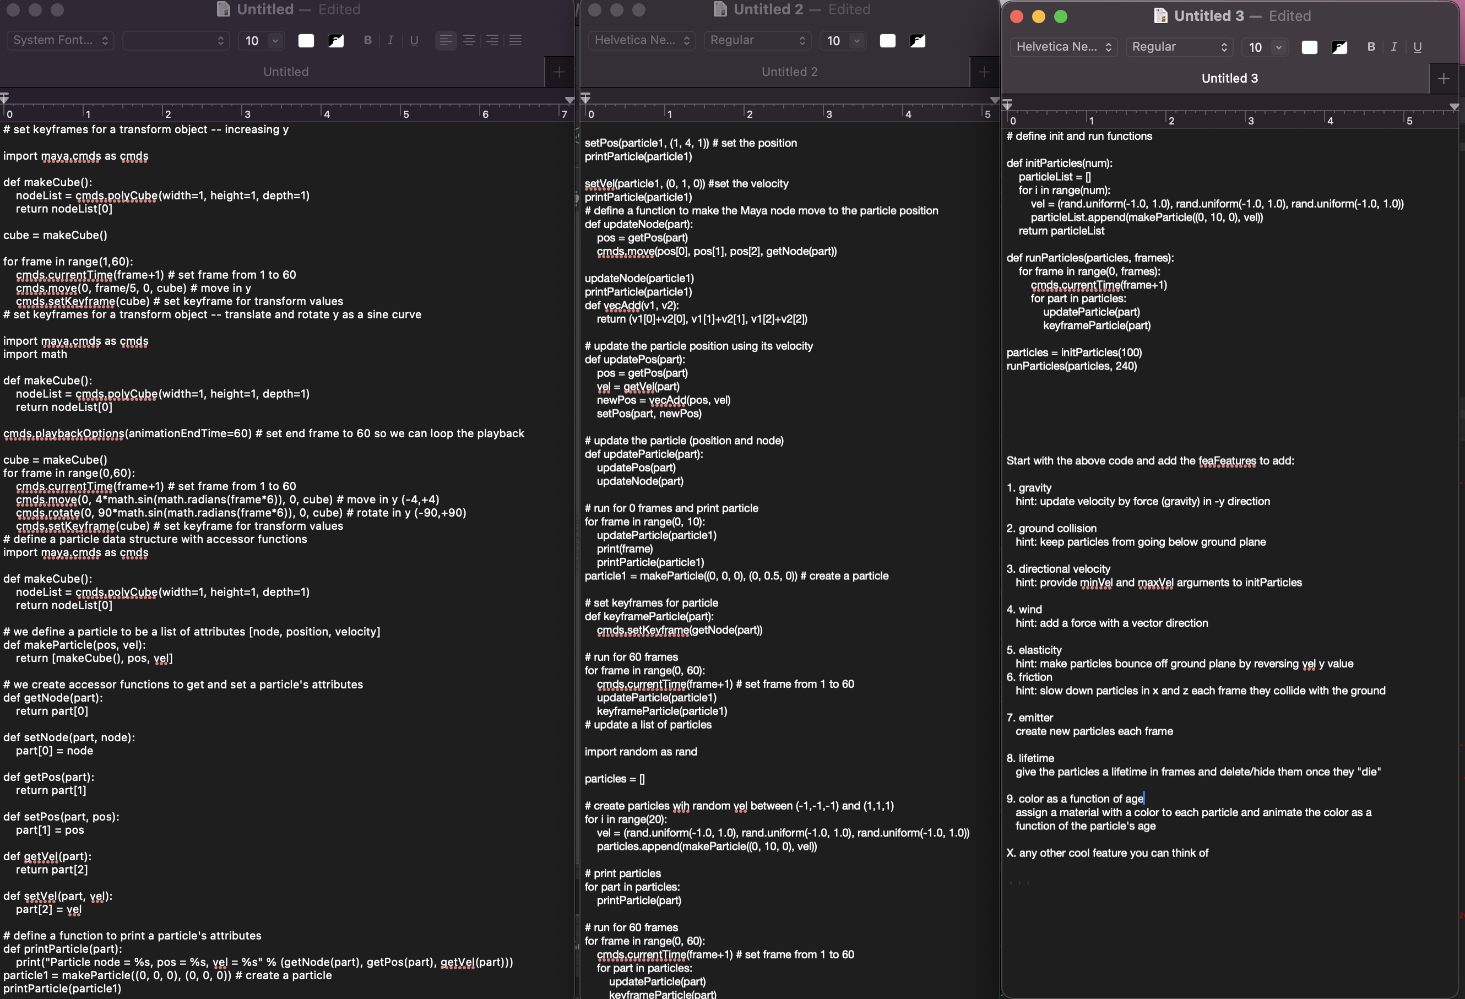Select the Untitled 3 tab

1229,78
